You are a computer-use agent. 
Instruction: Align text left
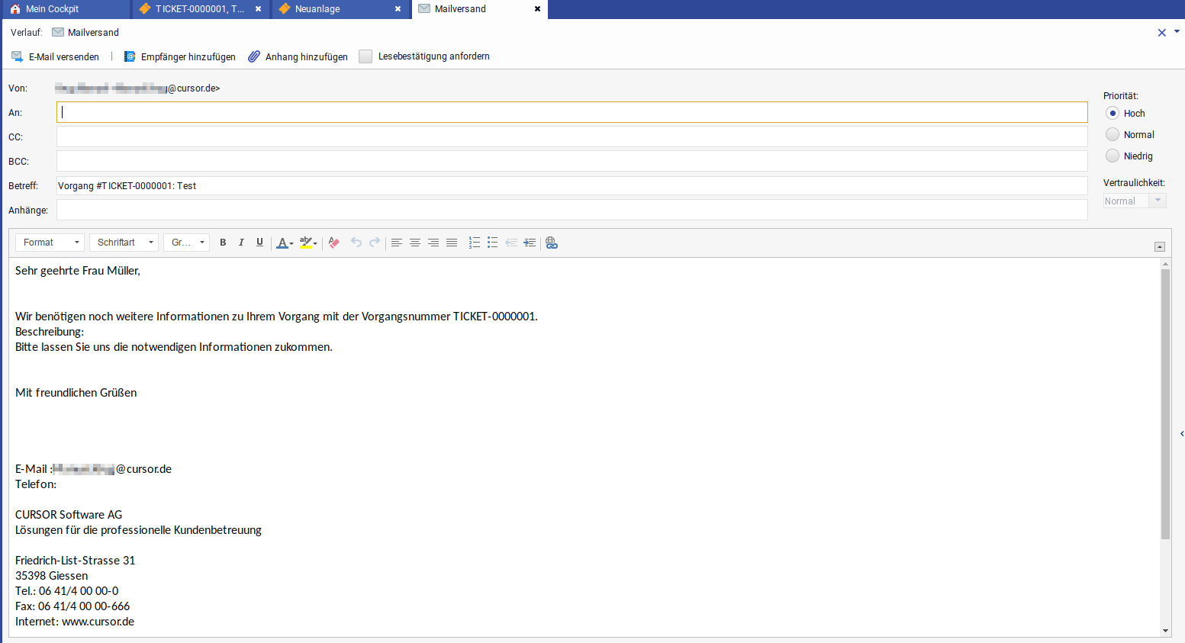tap(397, 243)
